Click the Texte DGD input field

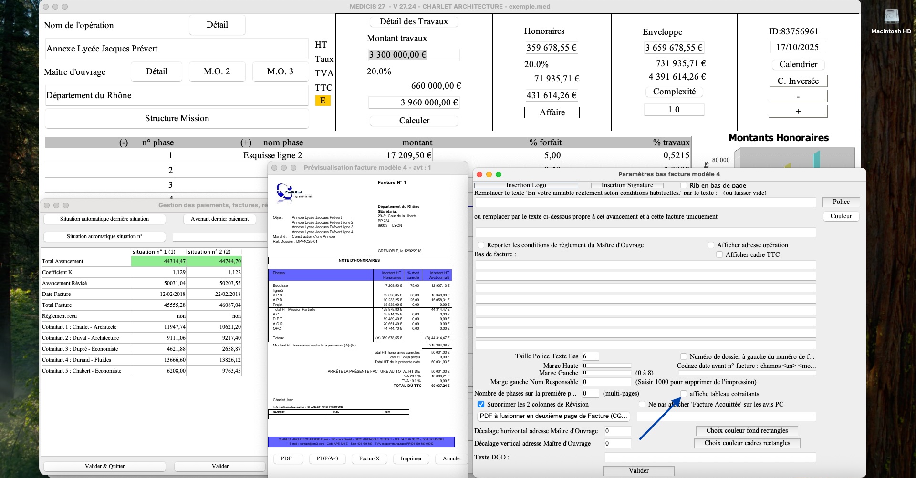click(x=710, y=458)
